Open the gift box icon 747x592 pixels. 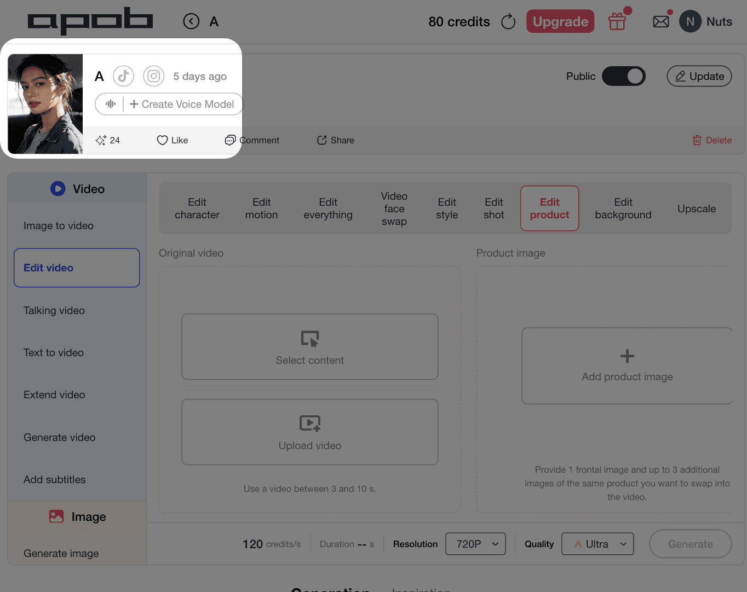(617, 22)
